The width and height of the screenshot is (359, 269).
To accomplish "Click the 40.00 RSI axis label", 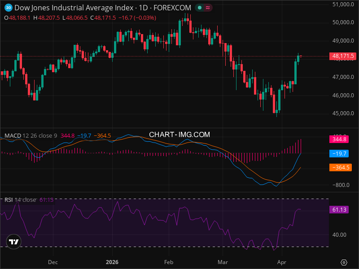I will pyautogui.click(x=339, y=235).
